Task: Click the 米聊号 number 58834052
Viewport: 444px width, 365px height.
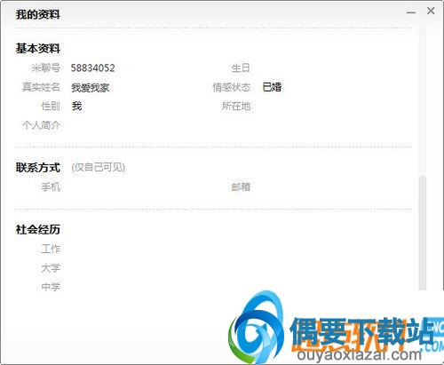Action: coord(92,68)
